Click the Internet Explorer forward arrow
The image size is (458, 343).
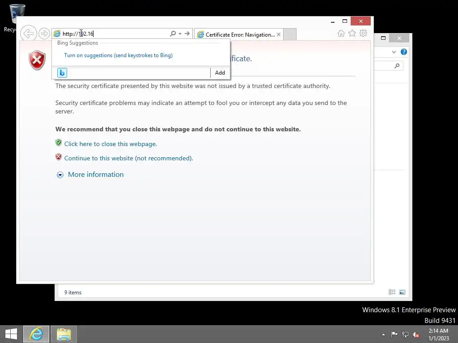click(44, 33)
